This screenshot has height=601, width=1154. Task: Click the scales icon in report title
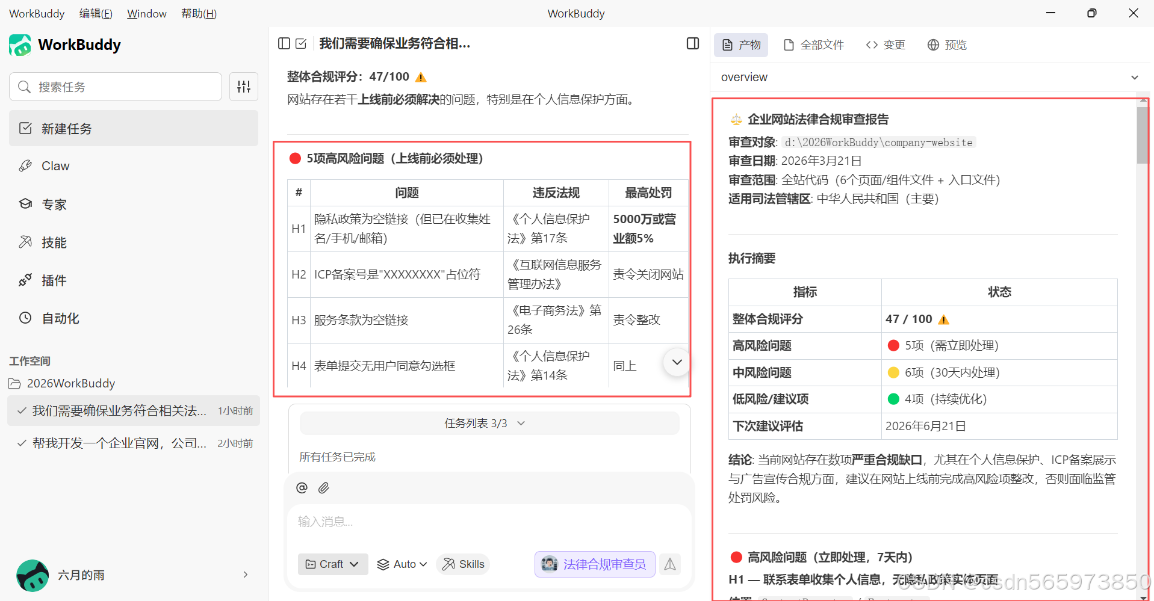tap(736, 120)
